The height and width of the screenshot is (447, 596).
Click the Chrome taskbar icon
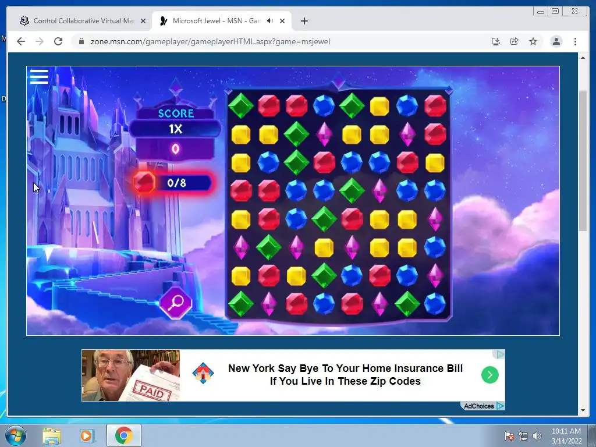click(x=124, y=435)
